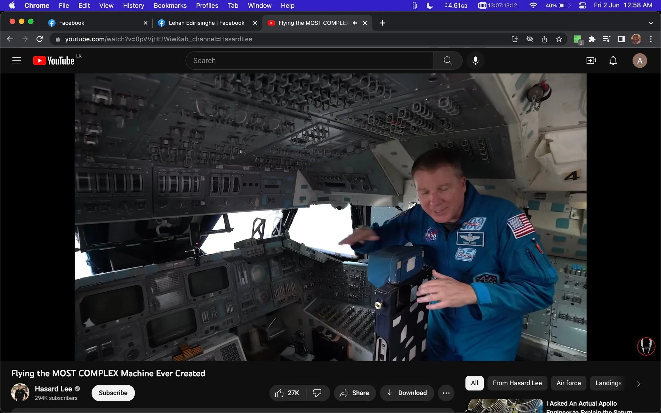Open the Apollo Engineer video thumbnail
Viewport: 661px width, 413px height.
click(x=504, y=406)
